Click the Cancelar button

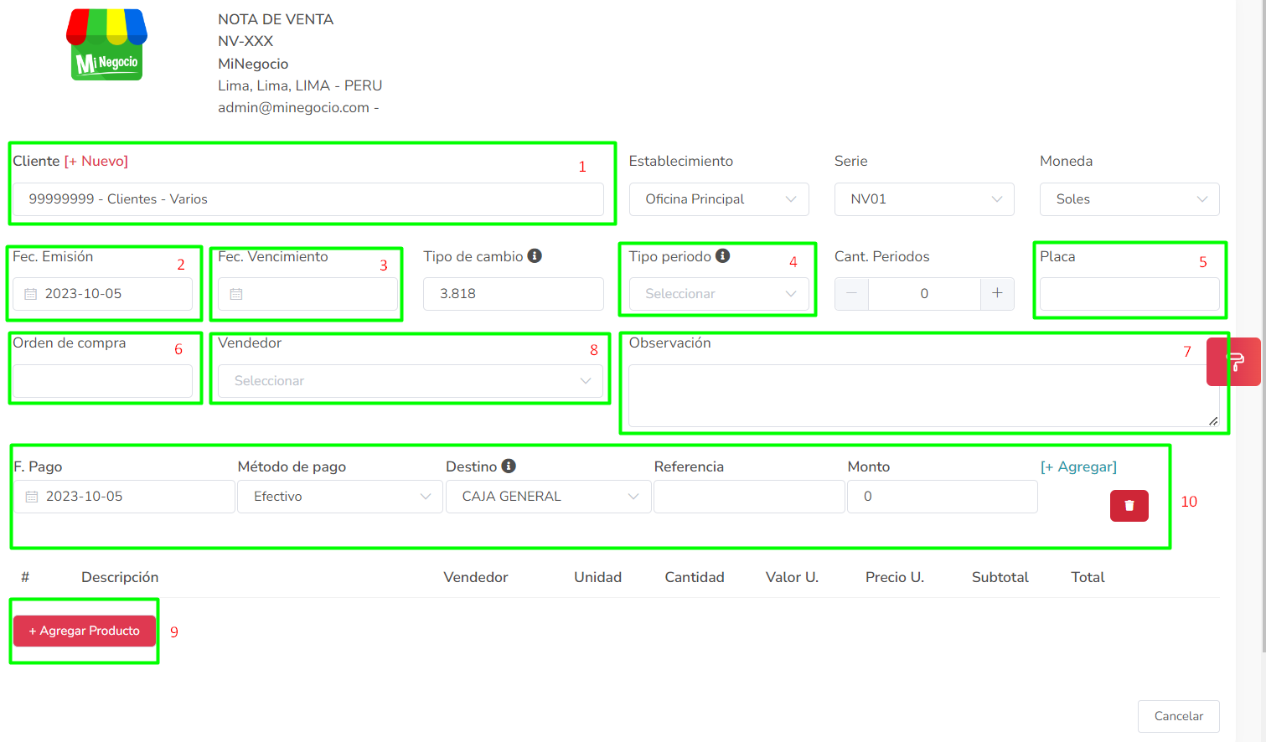point(1178,716)
